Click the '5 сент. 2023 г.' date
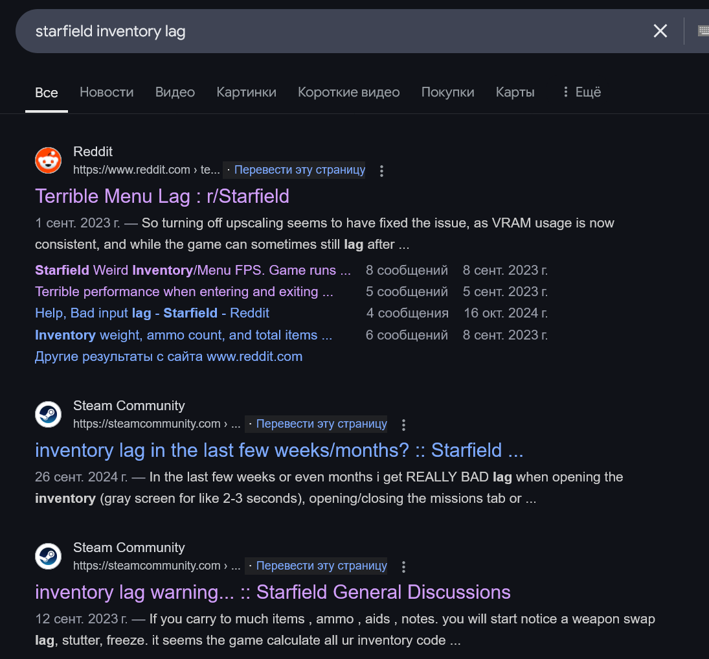This screenshot has height=659, width=709. (x=505, y=292)
